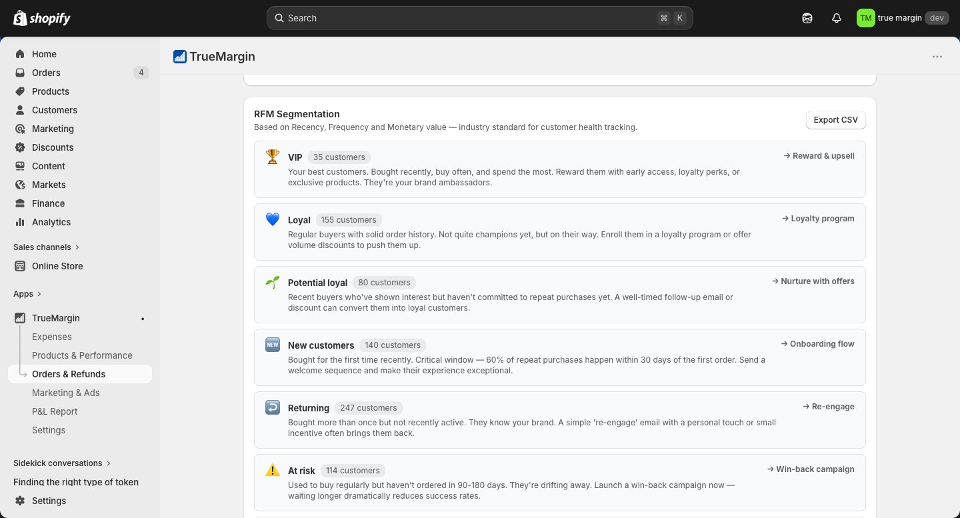960x518 pixels.
Task: Click the Content icon in sidebar
Action: 20,166
